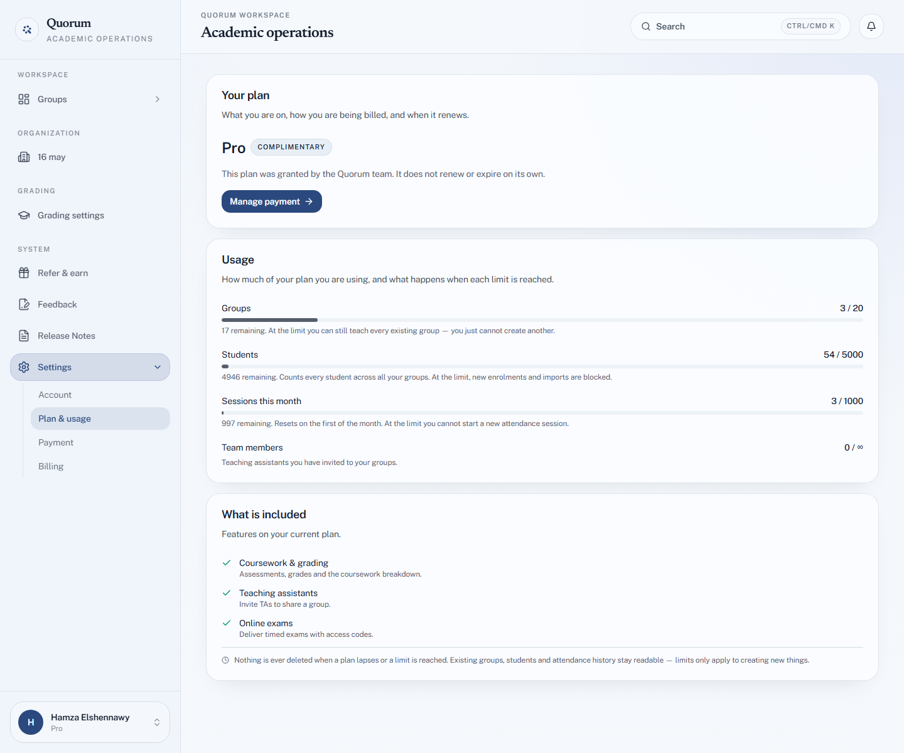
Task: Click the Quorum logo icon
Action: pos(27,29)
